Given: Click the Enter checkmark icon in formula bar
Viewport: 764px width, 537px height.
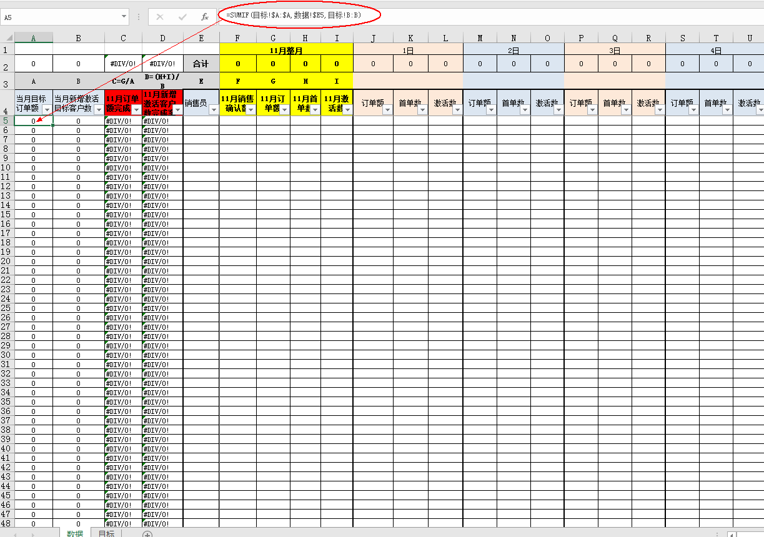Looking at the screenshot, I should tap(182, 17).
